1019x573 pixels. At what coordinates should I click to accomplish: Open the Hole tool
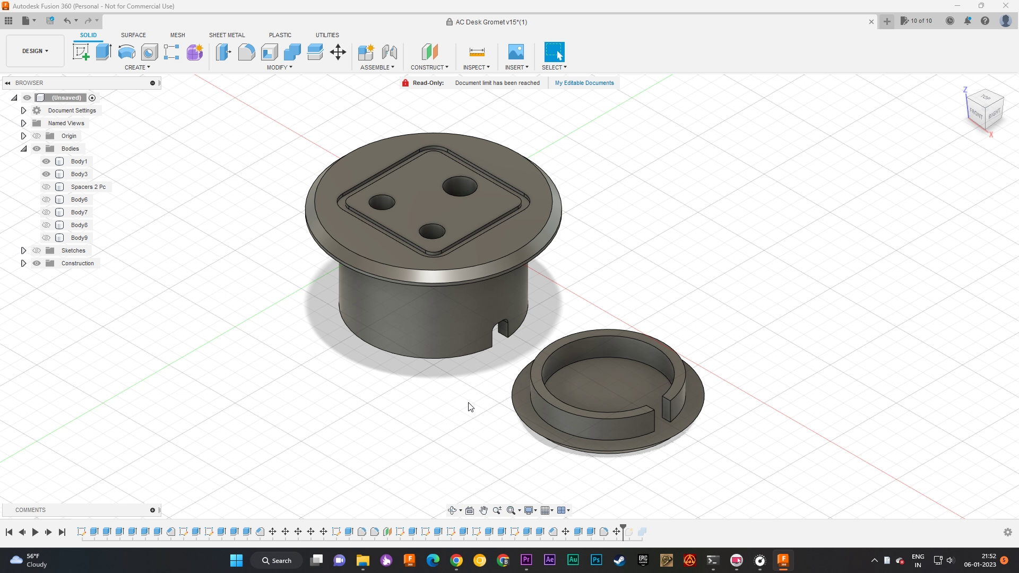click(149, 51)
